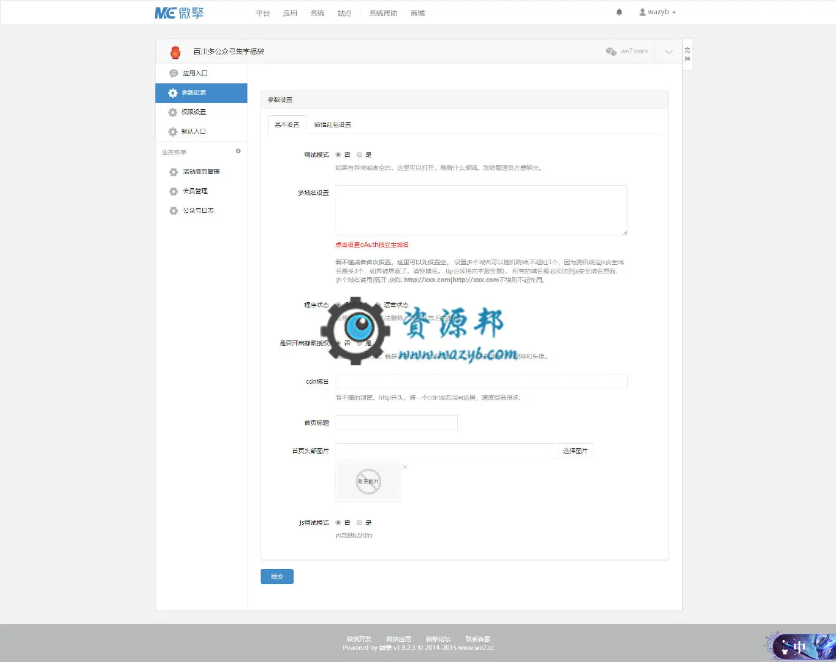836x662 pixels.
Task: Open www.we7.cc footer link
Action: 476,648
